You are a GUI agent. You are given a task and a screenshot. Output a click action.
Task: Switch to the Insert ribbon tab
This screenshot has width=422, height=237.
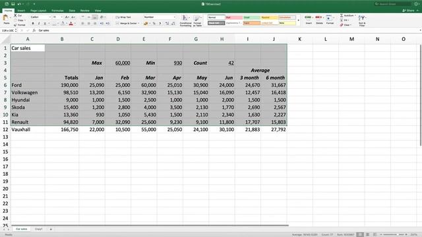[x=21, y=11]
